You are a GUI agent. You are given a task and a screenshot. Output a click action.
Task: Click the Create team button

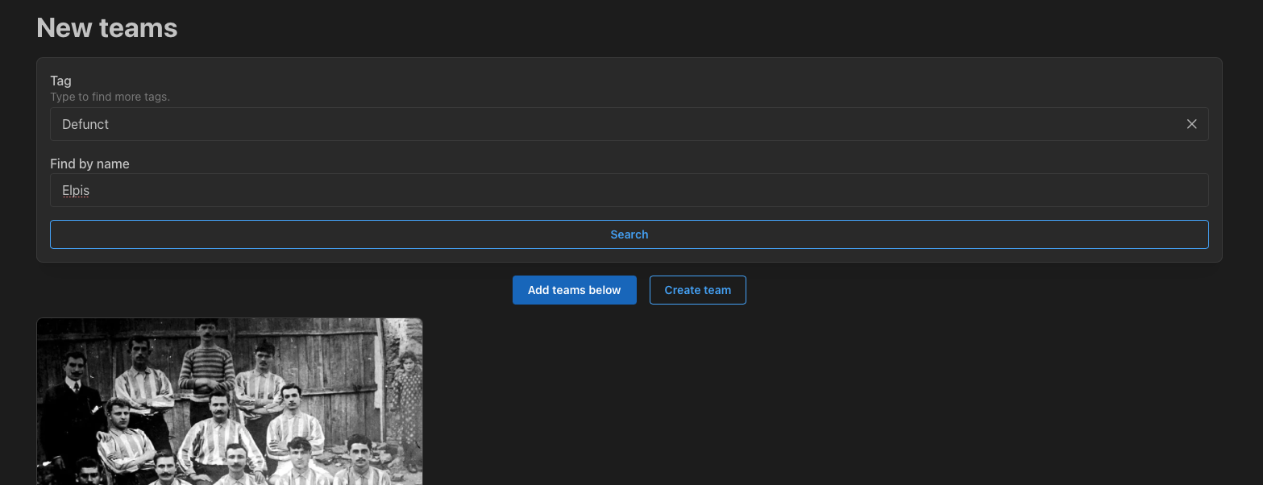[x=697, y=290]
